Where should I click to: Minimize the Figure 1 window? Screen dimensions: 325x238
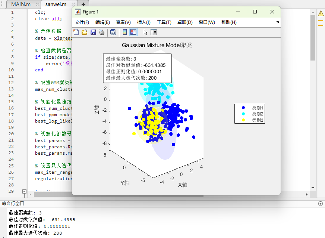238,12
